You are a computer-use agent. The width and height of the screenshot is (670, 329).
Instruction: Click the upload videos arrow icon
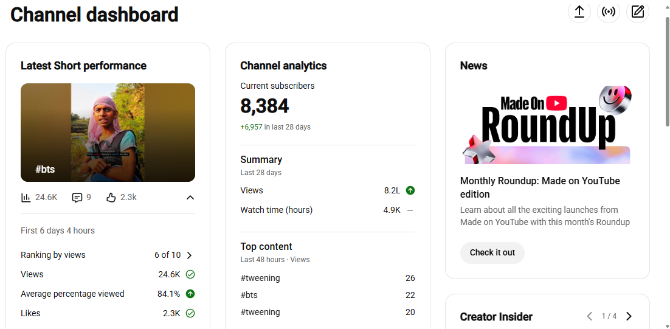(579, 12)
